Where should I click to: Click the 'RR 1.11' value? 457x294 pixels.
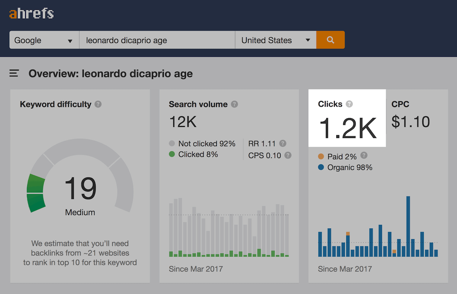(x=262, y=144)
